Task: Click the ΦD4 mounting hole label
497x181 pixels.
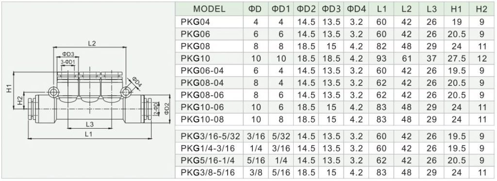Action: pos(136,81)
